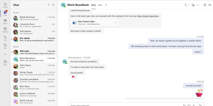The height and width of the screenshot is (106, 213).
Task: Click message 'I'll make a reservation for next week.'
Action: click(87, 67)
